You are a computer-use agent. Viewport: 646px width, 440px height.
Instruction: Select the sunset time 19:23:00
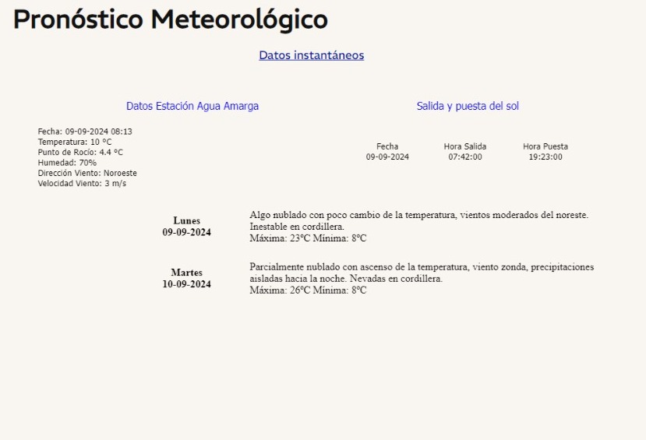tap(545, 157)
